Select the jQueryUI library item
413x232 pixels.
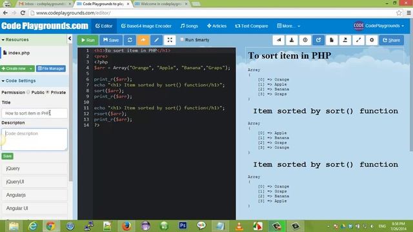tap(34, 182)
